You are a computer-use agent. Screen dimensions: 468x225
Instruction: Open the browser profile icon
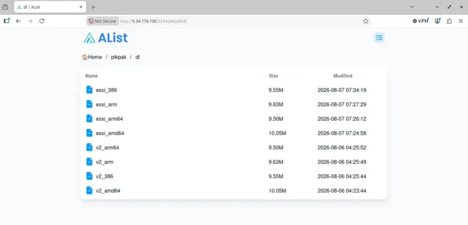point(438,21)
